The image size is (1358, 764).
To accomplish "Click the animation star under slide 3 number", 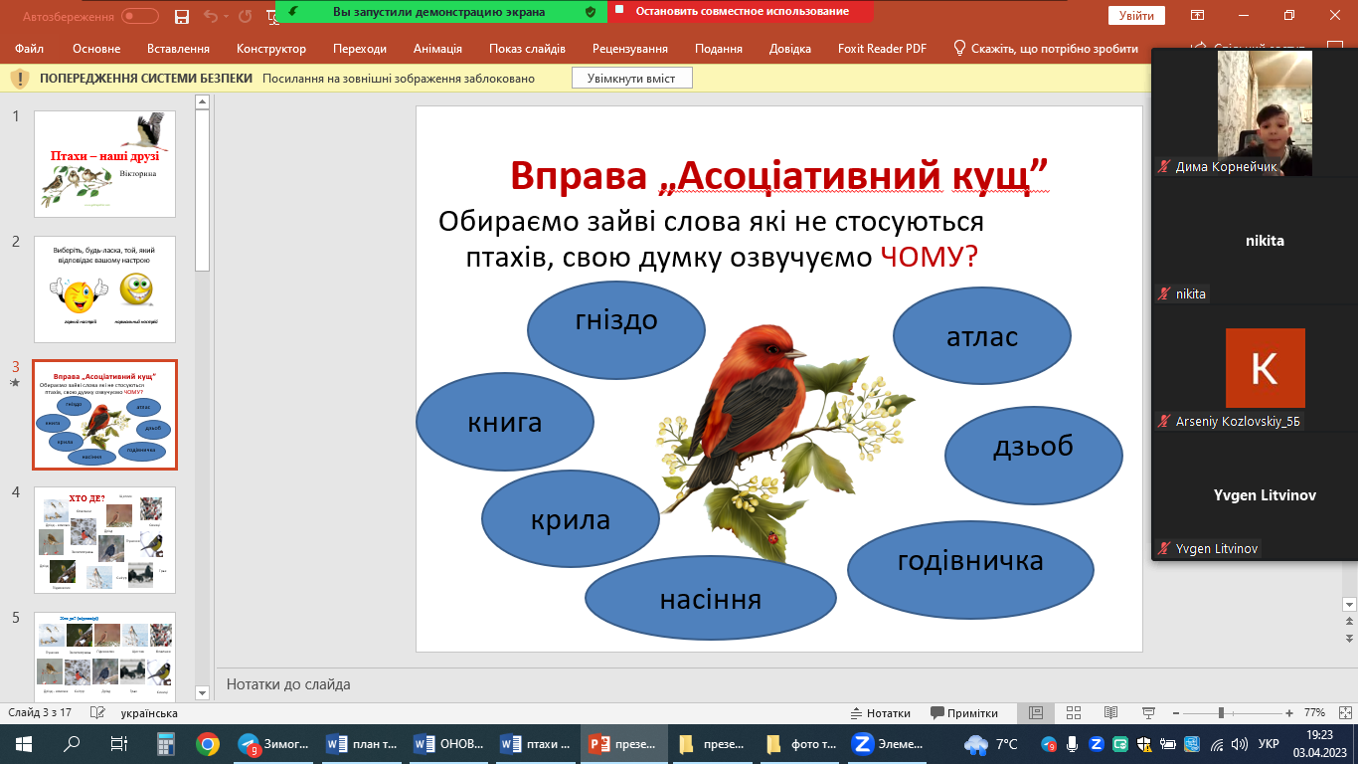I will 15,383.
